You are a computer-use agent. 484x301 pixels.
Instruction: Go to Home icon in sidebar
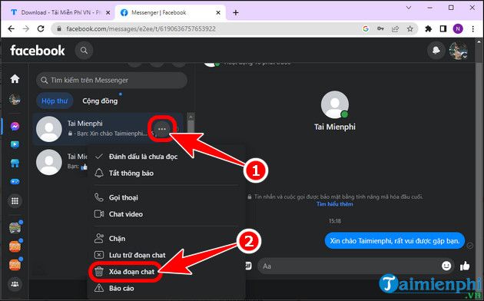click(15, 78)
